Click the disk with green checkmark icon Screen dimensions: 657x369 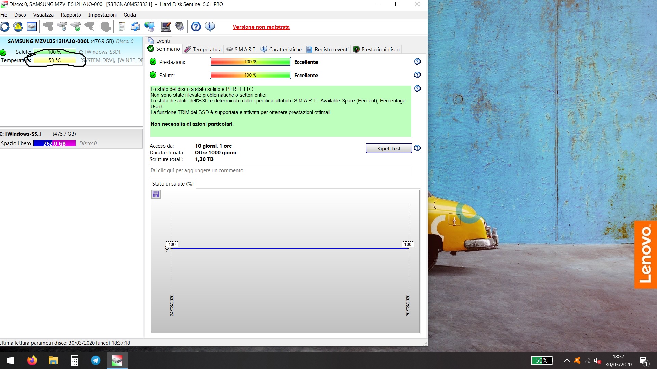click(76, 27)
